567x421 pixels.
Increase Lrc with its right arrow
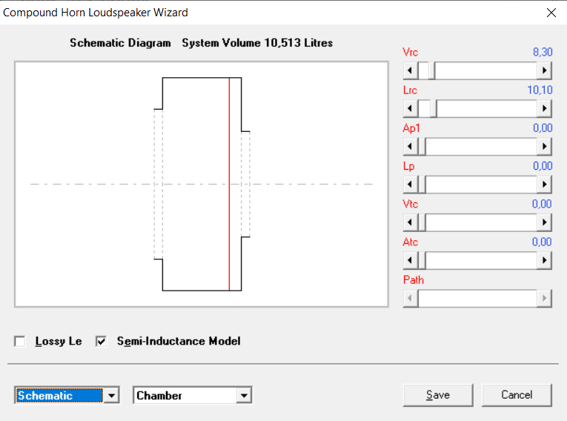(544, 108)
